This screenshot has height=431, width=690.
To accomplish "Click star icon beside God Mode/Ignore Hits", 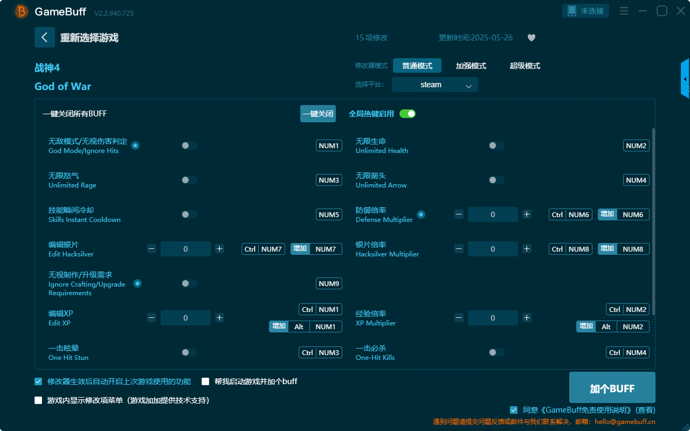I will pos(135,145).
